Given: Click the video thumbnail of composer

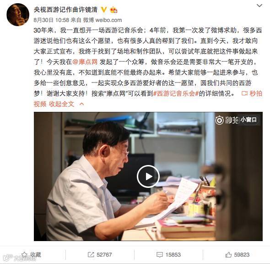Looking at the screenshot, I should pos(148,176).
